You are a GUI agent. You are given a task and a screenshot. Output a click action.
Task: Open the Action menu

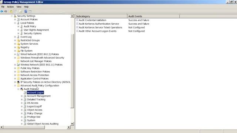[10, 7]
